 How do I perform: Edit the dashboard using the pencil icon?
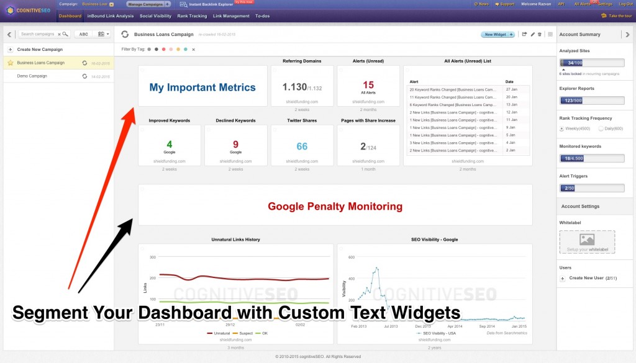pos(532,34)
